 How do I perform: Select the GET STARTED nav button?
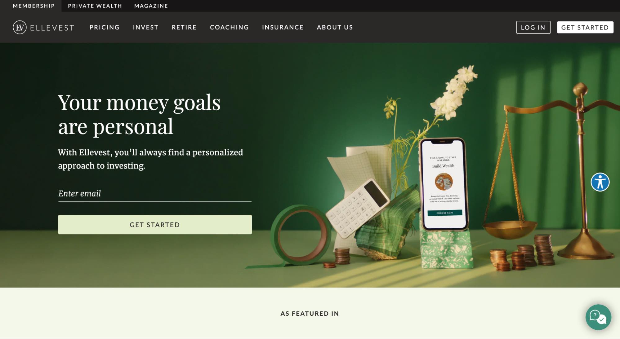tap(585, 27)
